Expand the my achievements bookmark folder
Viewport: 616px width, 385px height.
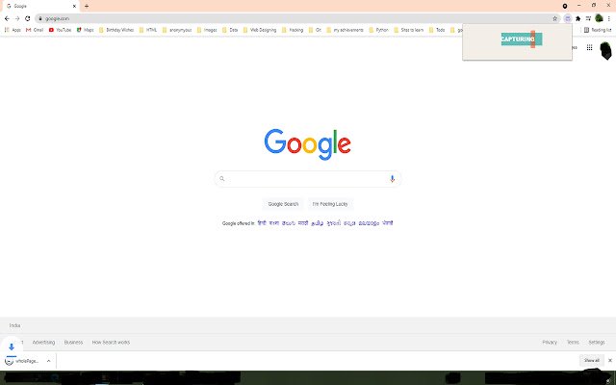point(345,30)
